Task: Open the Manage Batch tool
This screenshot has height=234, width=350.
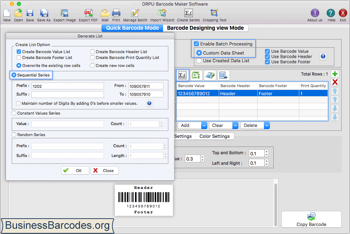Action: tap(135, 14)
